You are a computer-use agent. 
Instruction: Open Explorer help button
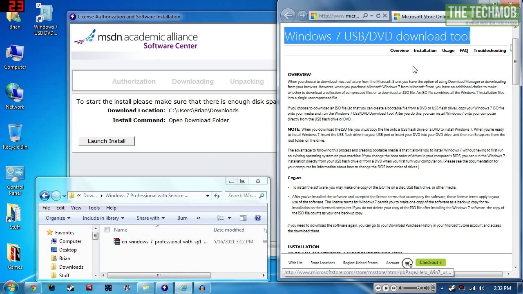(258, 218)
